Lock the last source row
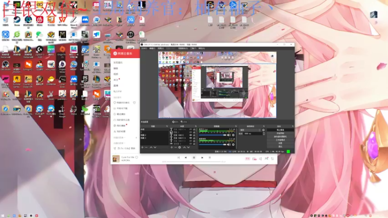Screen dimensions: 388x218 point(194,143)
